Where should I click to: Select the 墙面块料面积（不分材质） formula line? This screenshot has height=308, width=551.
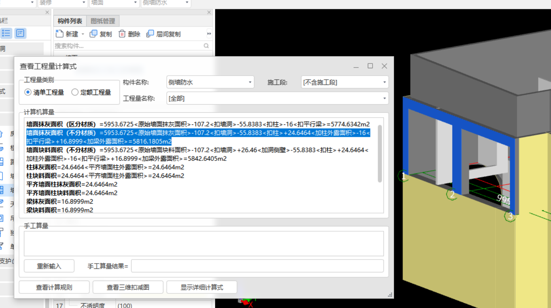[197, 154]
